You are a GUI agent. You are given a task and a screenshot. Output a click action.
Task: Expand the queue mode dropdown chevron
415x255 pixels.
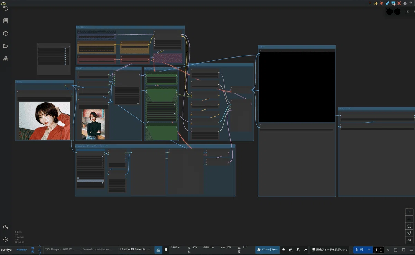point(369,250)
